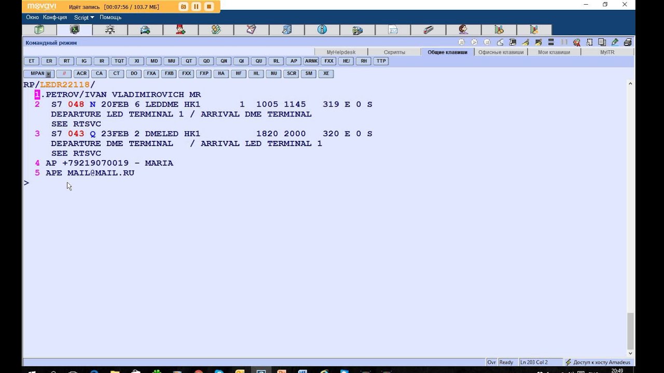664x373 pixels.
Task: Click the ARNK quick key button
Action: 311,61
